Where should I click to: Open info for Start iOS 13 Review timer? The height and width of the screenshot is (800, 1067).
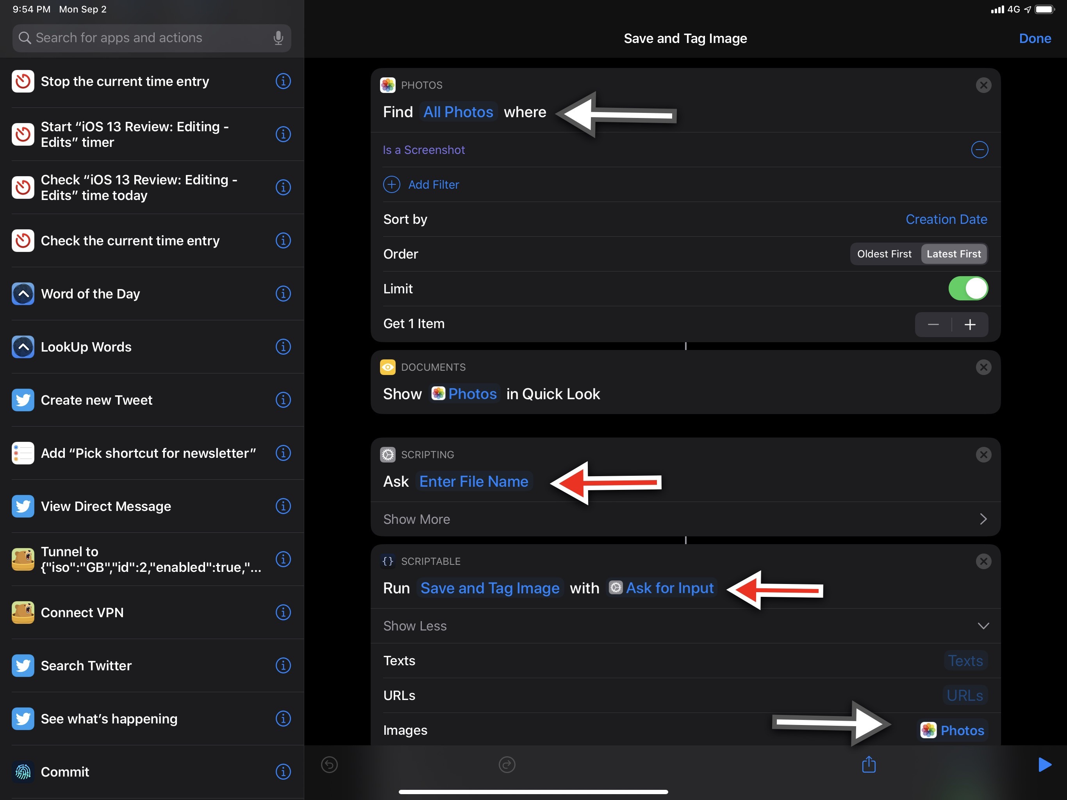[x=283, y=134]
